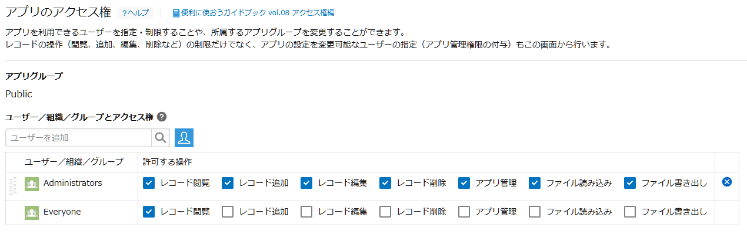Uncheck ファイル書き出し for Administrators
The width and height of the screenshot is (747, 241).
tap(630, 183)
